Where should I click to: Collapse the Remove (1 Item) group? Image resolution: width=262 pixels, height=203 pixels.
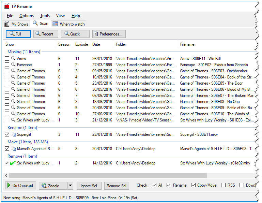22,156
